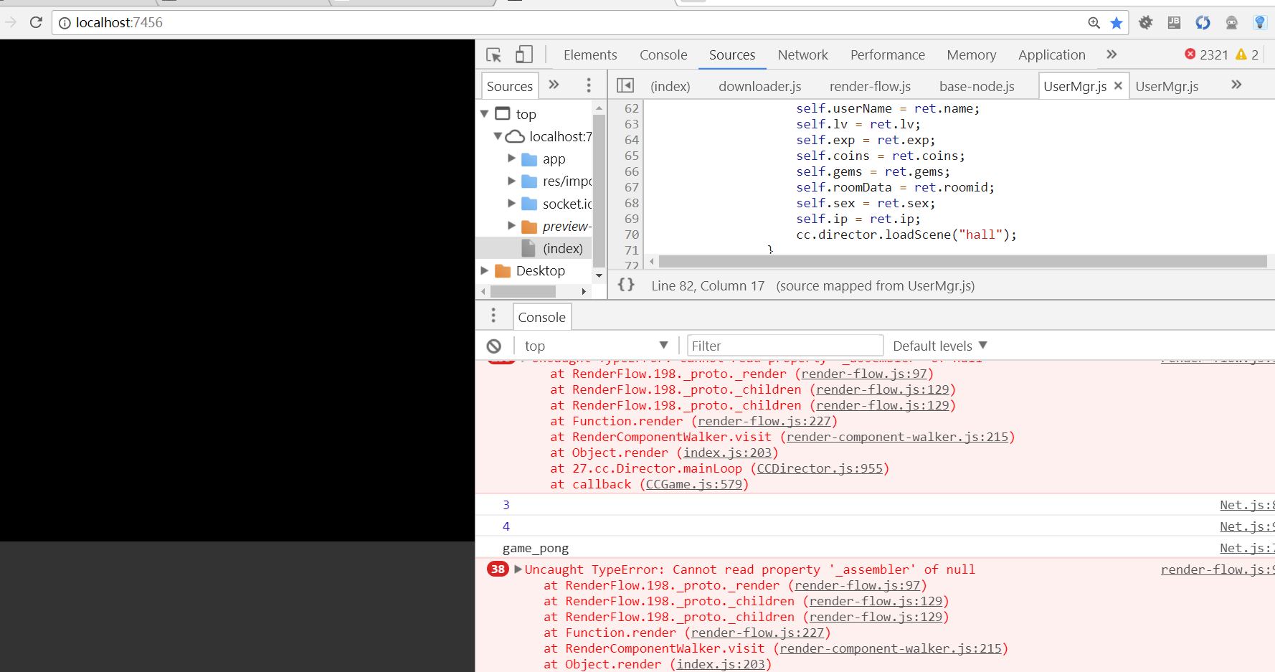Switch to render-flow.js file tab

870,86
